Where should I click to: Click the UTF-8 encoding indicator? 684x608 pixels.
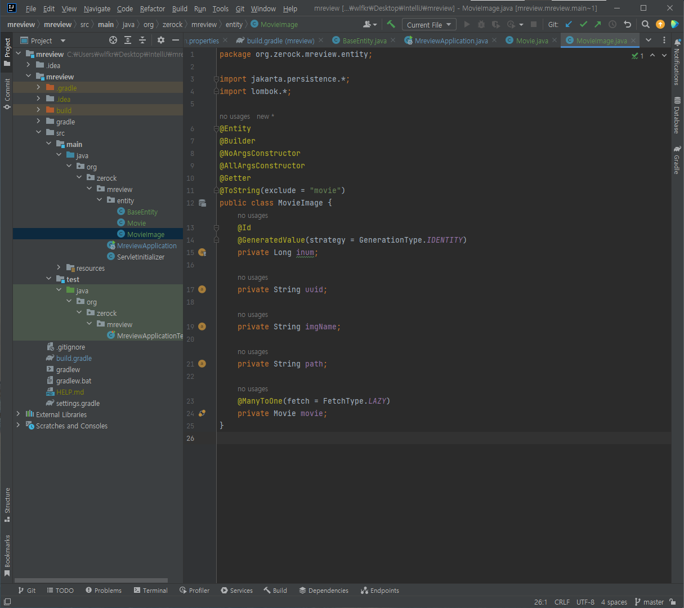click(x=585, y=602)
